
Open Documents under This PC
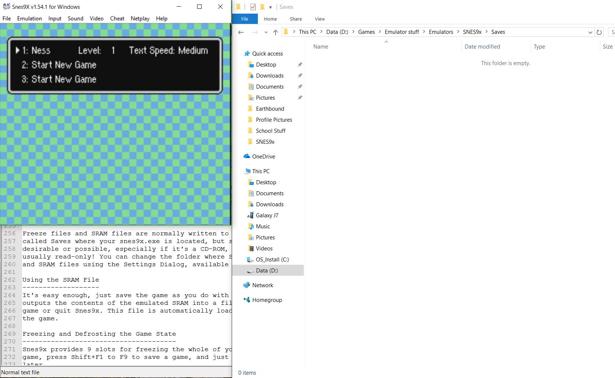coord(270,193)
